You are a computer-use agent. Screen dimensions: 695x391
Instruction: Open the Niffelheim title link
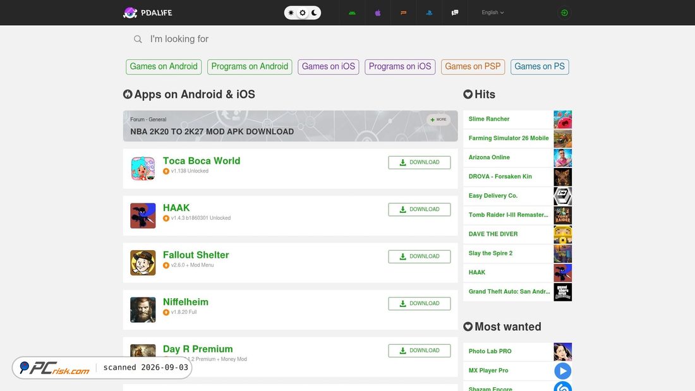click(185, 302)
